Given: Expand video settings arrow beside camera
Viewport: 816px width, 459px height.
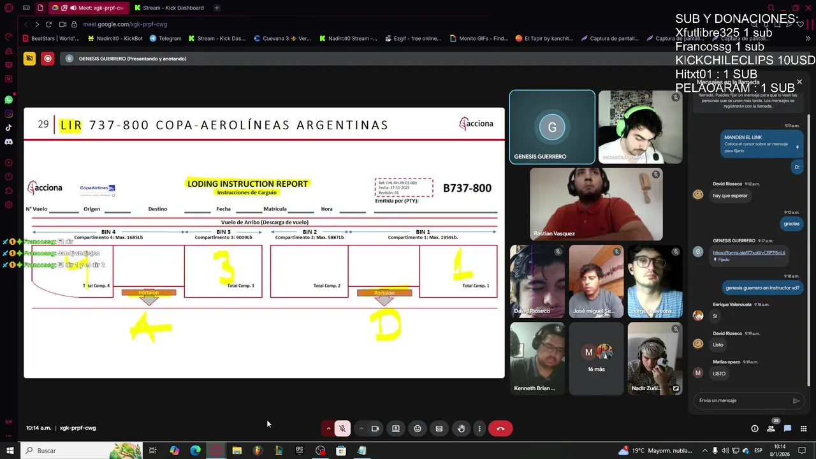Looking at the screenshot, I should click(361, 428).
